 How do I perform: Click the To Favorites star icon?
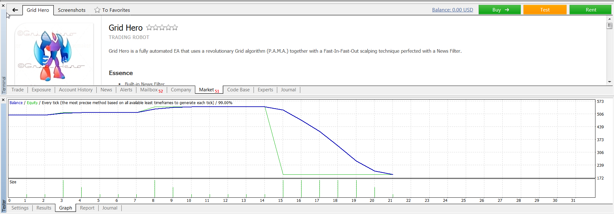(x=97, y=10)
